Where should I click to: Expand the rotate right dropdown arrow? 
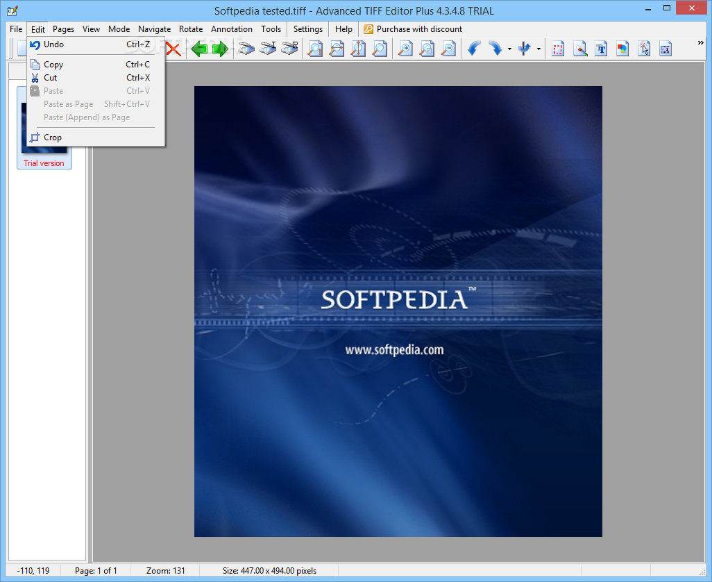(509, 49)
